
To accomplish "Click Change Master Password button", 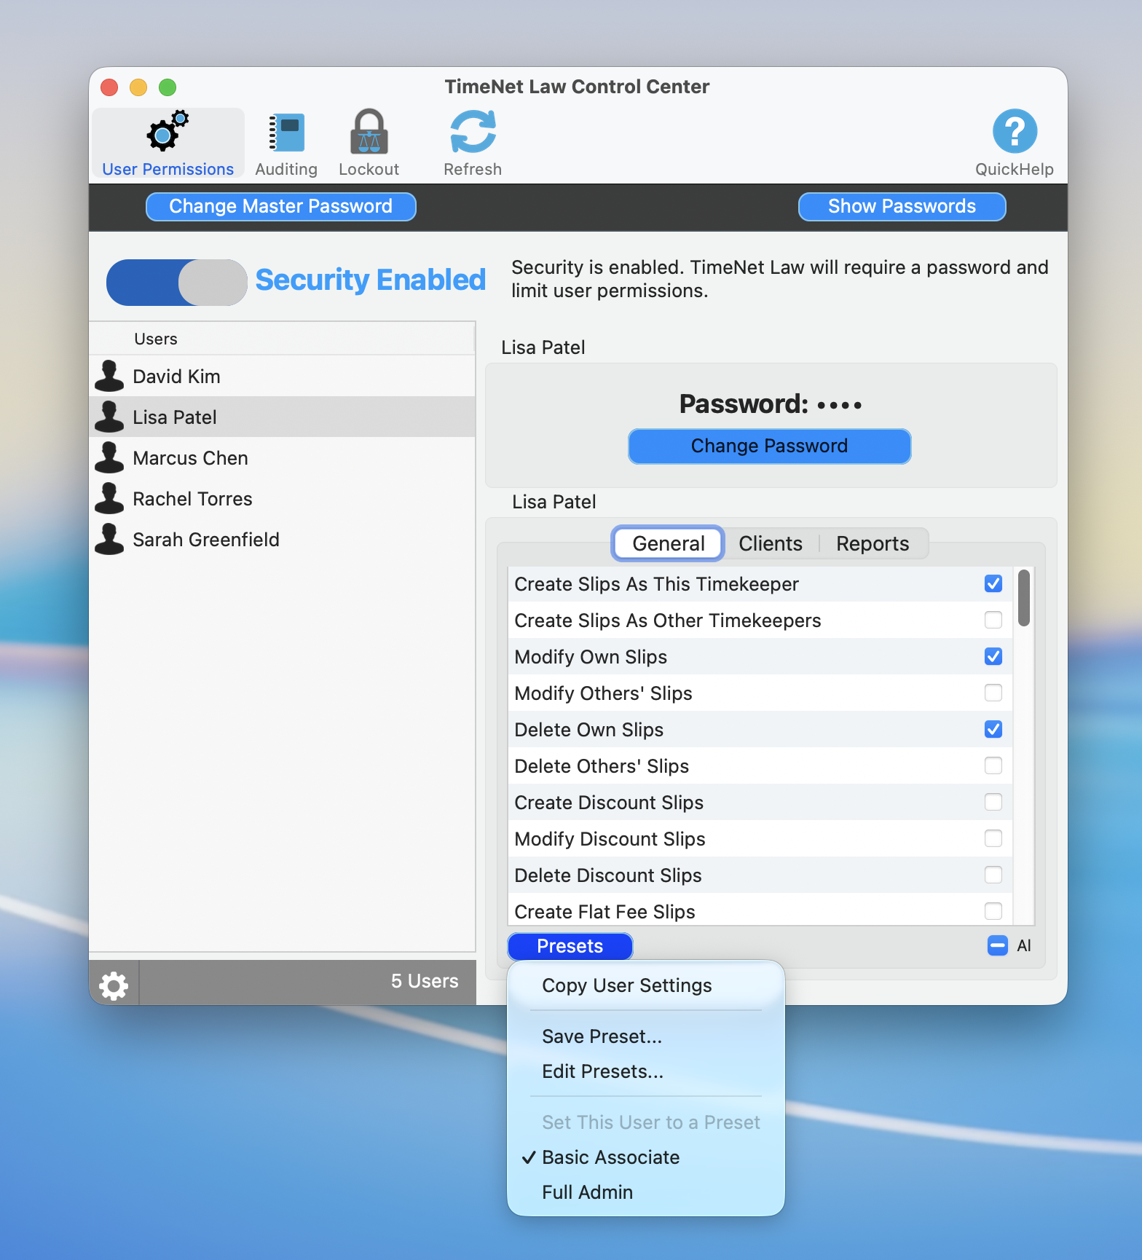I will point(281,206).
